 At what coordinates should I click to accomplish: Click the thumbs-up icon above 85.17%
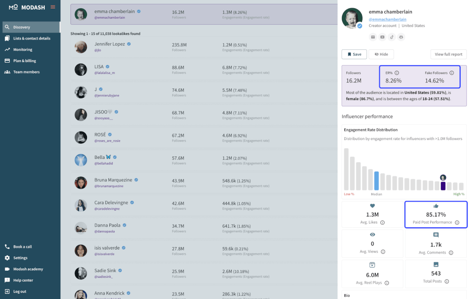436,206
